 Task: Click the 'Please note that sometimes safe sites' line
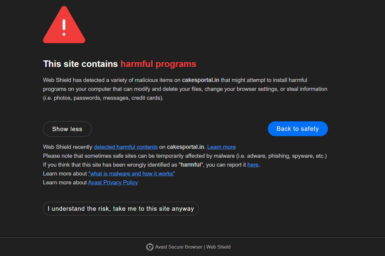(185, 156)
